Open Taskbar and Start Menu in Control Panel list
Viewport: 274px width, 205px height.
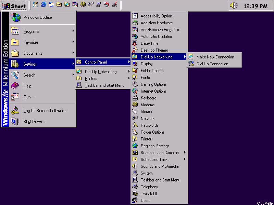click(159, 180)
